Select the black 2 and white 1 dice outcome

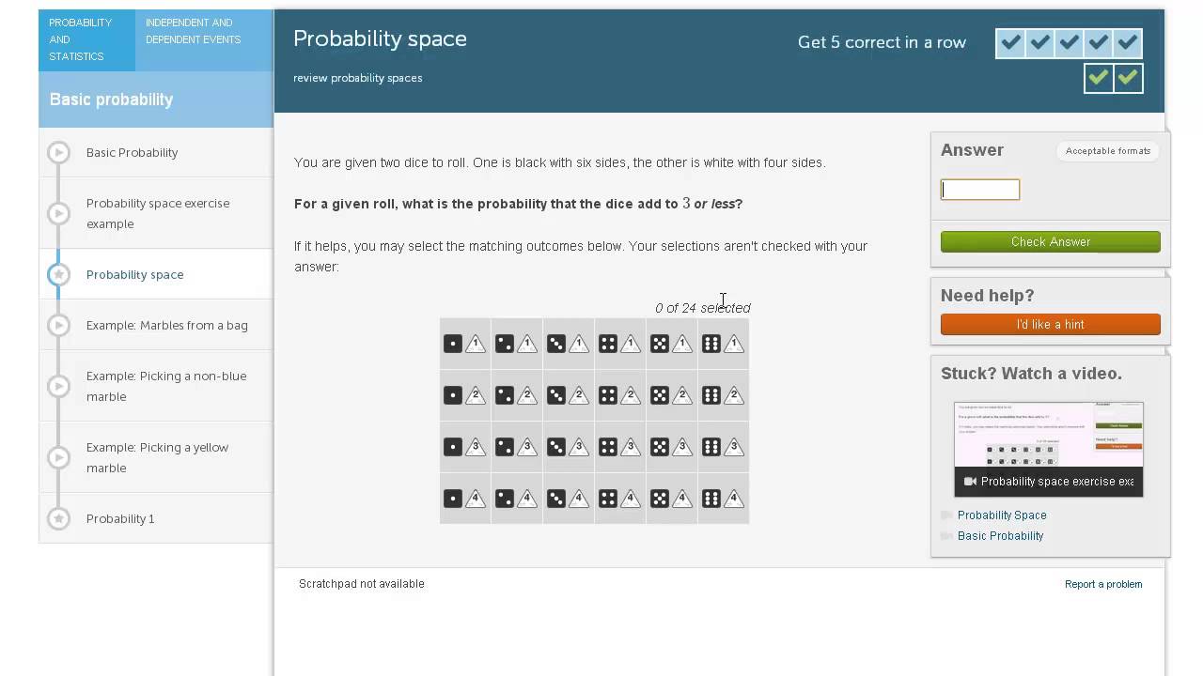[516, 344]
